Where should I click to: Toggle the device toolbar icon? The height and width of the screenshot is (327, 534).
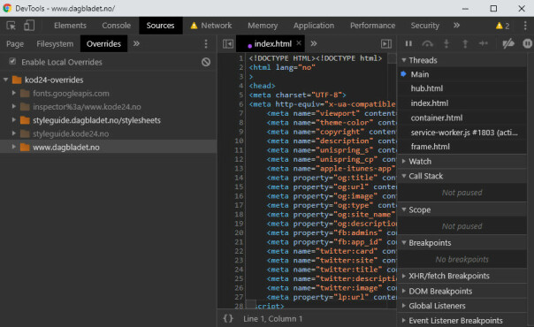[x=29, y=26]
